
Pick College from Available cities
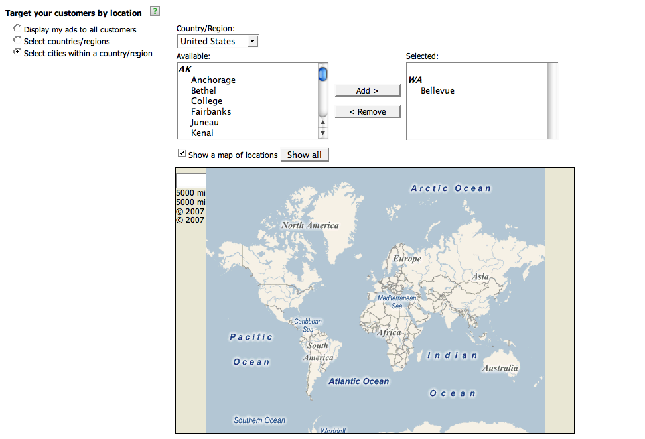(x=206, y=101)
